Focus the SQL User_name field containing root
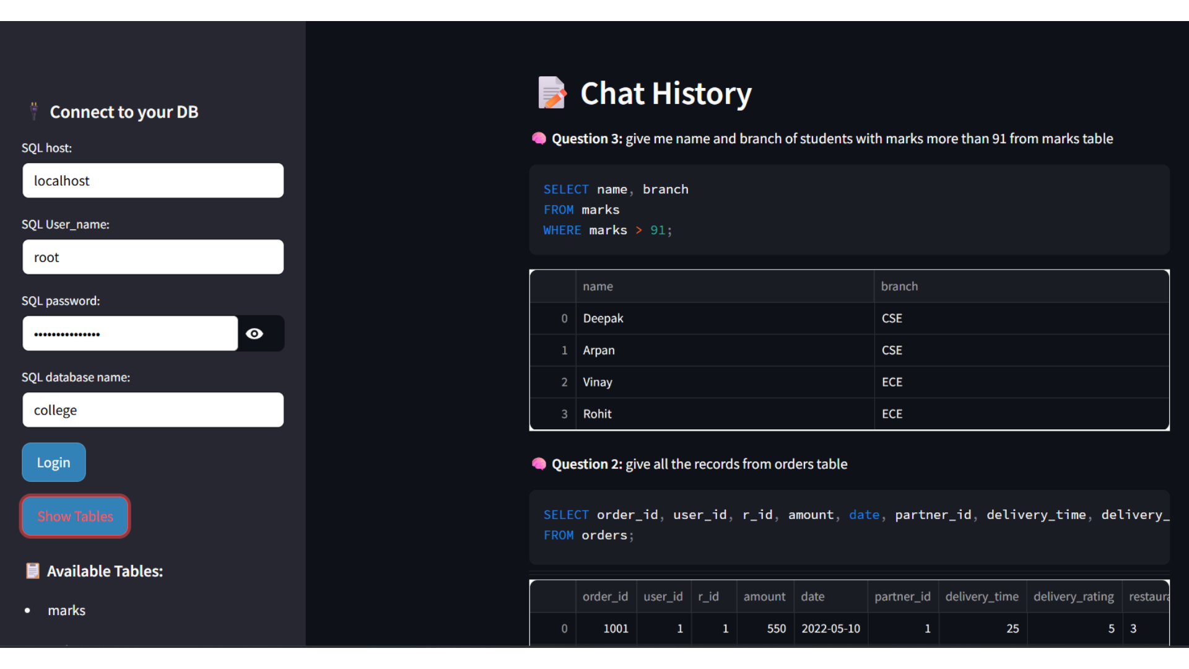 153,257
